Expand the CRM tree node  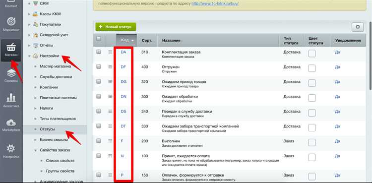click(29, 3)
